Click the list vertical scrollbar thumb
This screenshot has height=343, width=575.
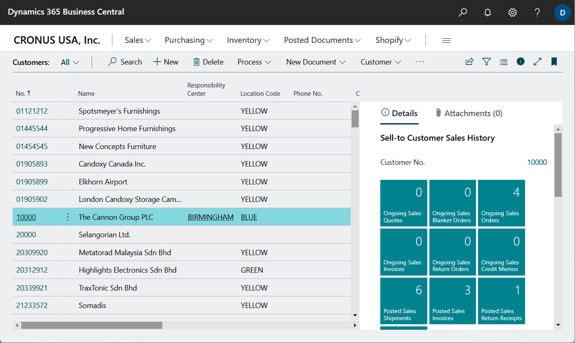pos(355,119)
